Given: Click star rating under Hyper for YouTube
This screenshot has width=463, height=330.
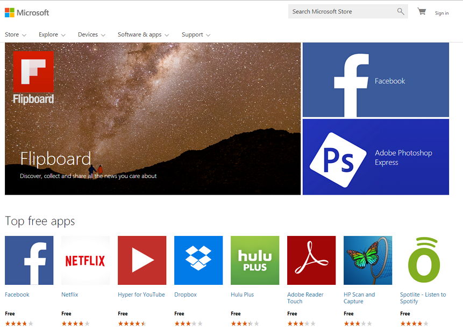Looking at the screenshot, I should click(x=132, y=324).
